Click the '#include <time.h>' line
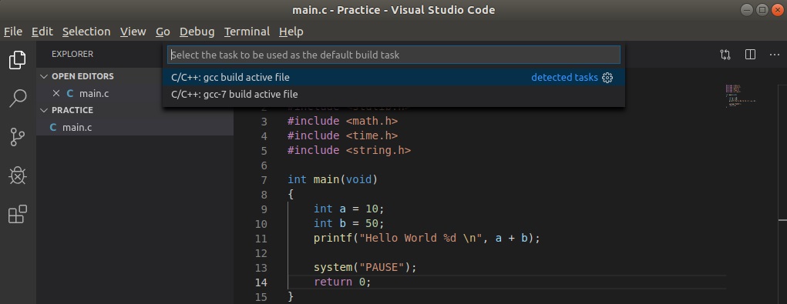Viewport: 787px width, 304px height. [x=343, y=135]
